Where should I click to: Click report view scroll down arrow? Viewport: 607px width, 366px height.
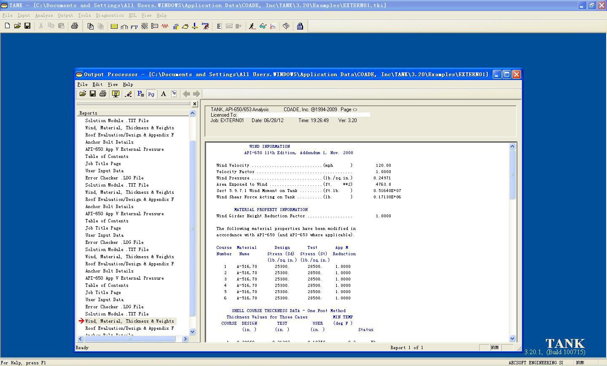pos(513,338)
